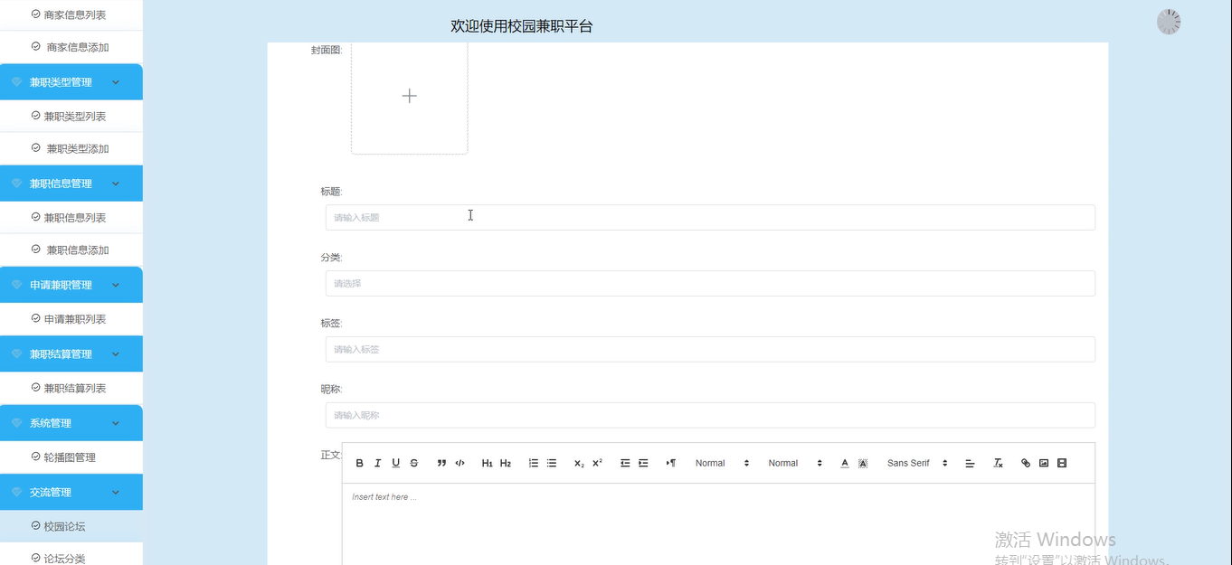The height and width of the screenshot is (565, 1232).
Task: Collapse the 系统管理 menu section
Action: [x=71, y=423]
